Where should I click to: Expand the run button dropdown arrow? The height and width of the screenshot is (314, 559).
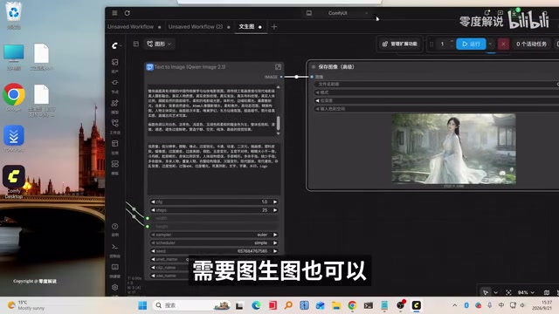491,44
